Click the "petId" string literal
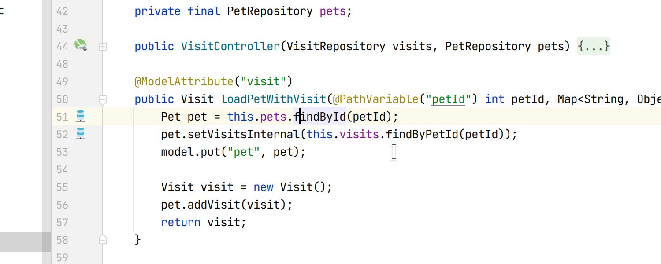 [448, 99]
